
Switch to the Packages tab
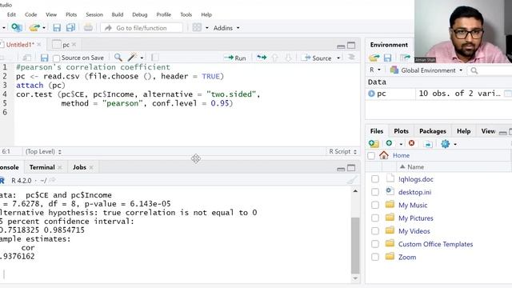tap(432, 131)
